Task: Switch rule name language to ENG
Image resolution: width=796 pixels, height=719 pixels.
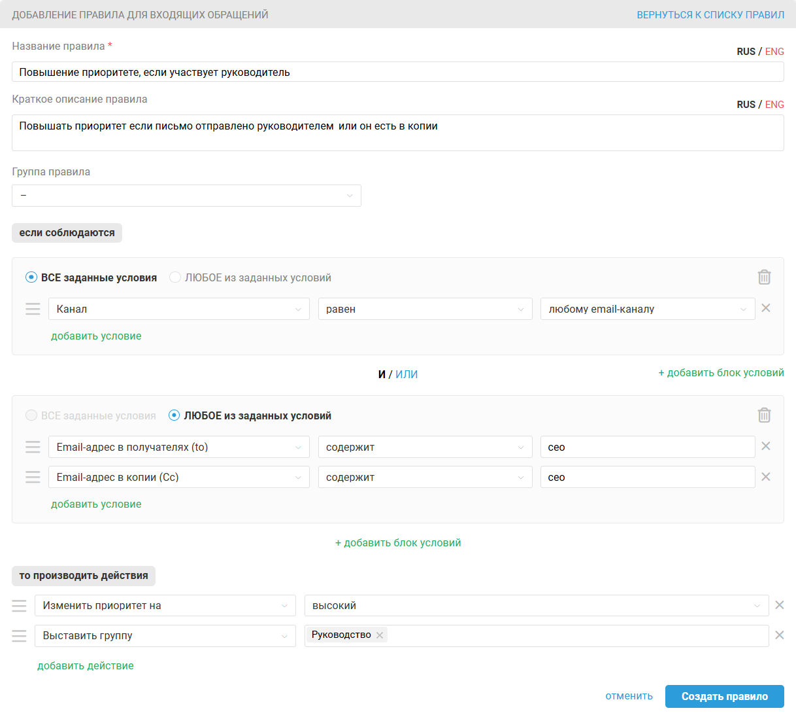Action: coord(774,52)
